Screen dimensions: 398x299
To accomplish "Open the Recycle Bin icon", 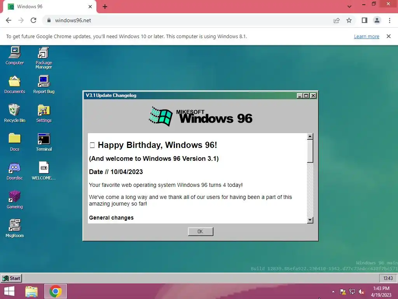I will tap(14, 113).
